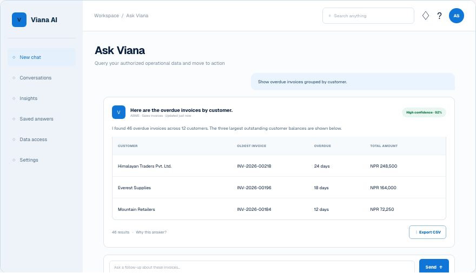The height and width of the screenshot is (273, 476).
Task: Click the Viana V avatar in answer card
Action: (x=118, y=112)
